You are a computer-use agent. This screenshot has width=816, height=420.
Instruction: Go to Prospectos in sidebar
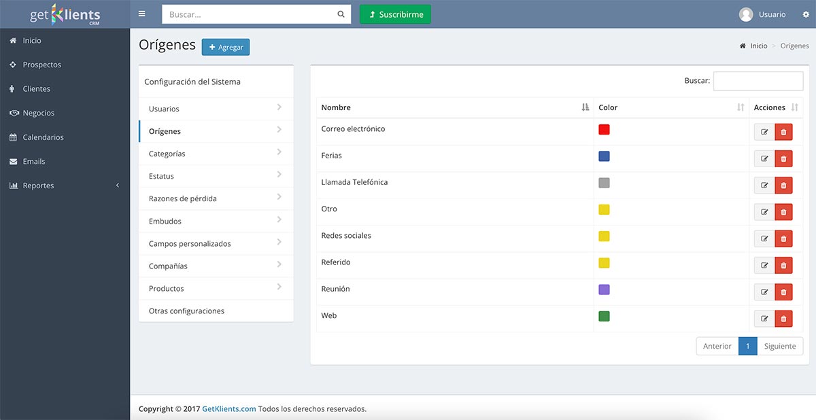coord(41,65)
